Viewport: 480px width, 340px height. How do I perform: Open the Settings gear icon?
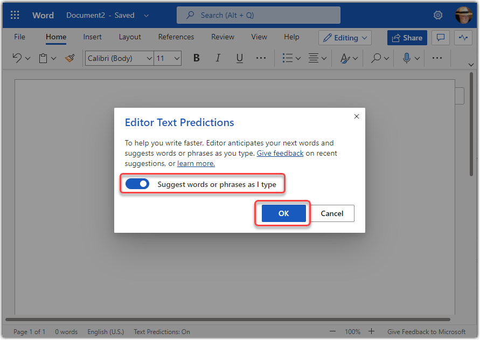pos(438,15)
